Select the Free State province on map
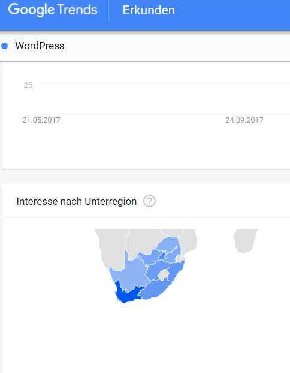The width and height of the screenshot is (290, 373). (155, 270)
